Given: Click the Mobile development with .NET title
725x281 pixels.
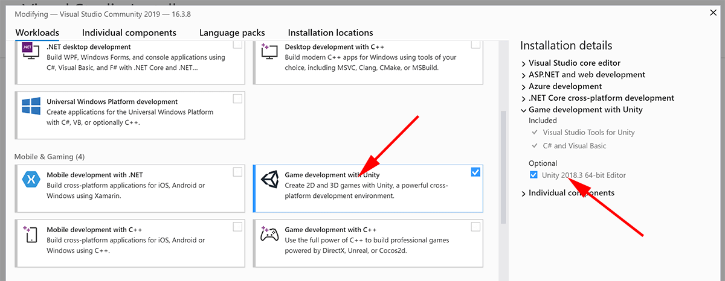Looking at the screenshot, I should pyautogui.click(x=95, y=175).
